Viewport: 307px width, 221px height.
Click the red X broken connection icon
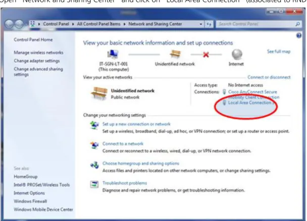click(x=206, y=55)
